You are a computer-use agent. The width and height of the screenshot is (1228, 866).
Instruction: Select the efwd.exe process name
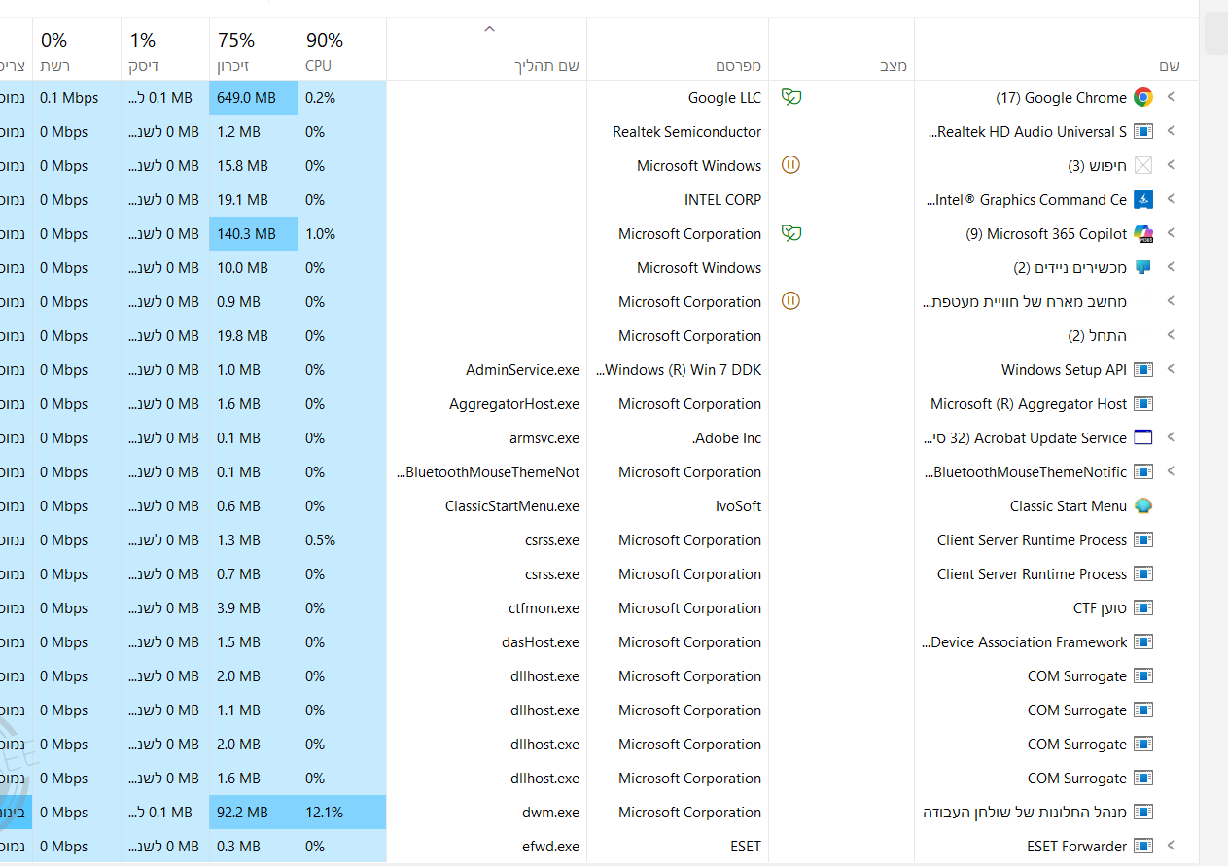tap(552, 846)
